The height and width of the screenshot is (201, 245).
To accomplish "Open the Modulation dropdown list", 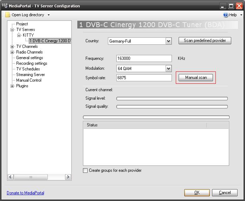I will click(x=168, y=69).
